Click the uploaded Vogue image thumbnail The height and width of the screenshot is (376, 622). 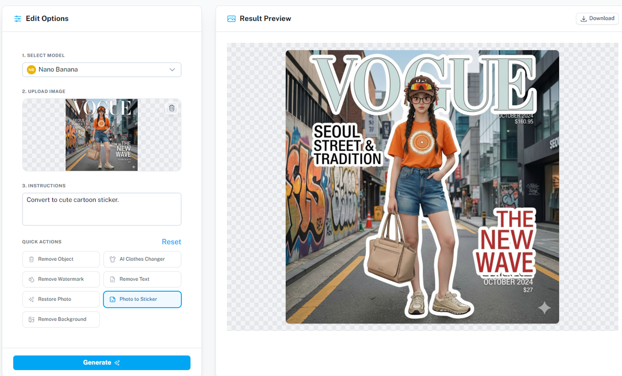click(x=102, y=135)
